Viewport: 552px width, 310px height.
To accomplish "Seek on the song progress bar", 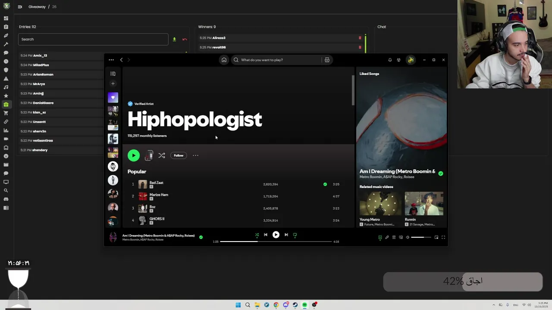I will pos(276,242).
